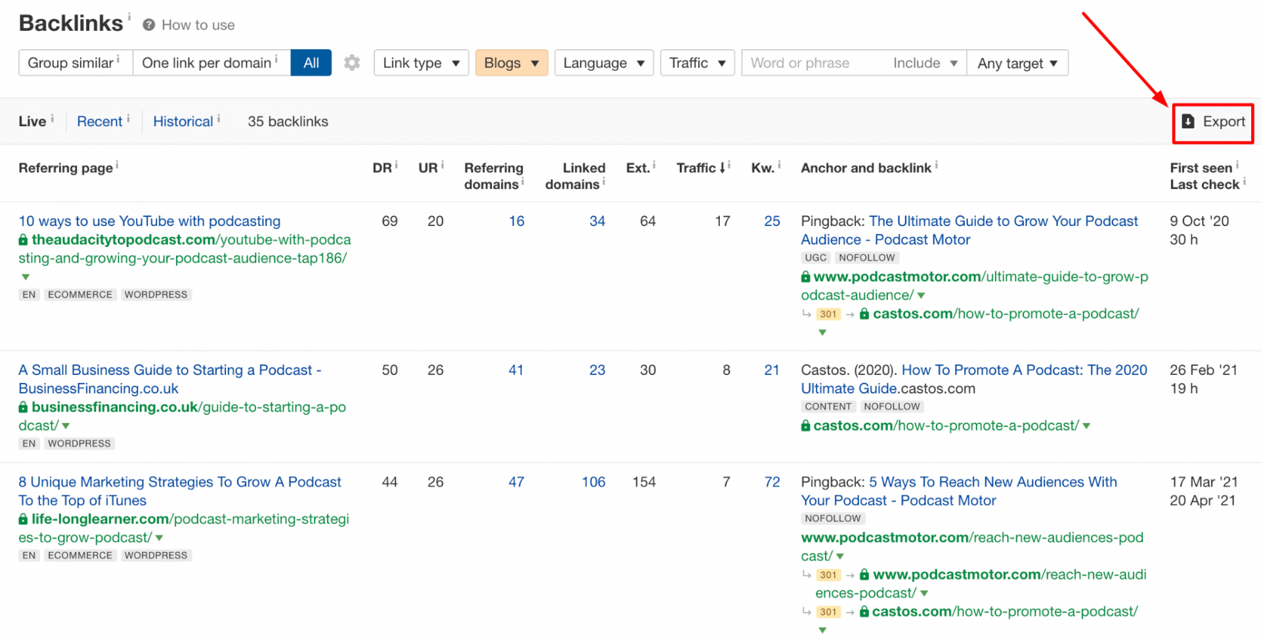Open The Ultimate Guide to Grow Your Podcast link
Viewport: 1261px width, 641px height.
pyautogui.click(x=969, y=231)
